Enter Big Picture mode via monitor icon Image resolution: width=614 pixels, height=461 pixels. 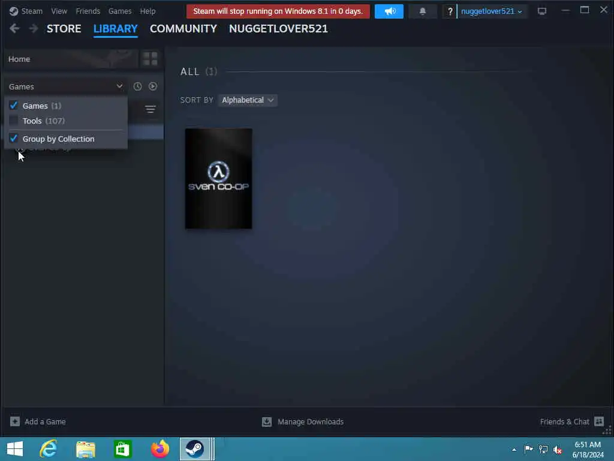(x=541, y=11)
